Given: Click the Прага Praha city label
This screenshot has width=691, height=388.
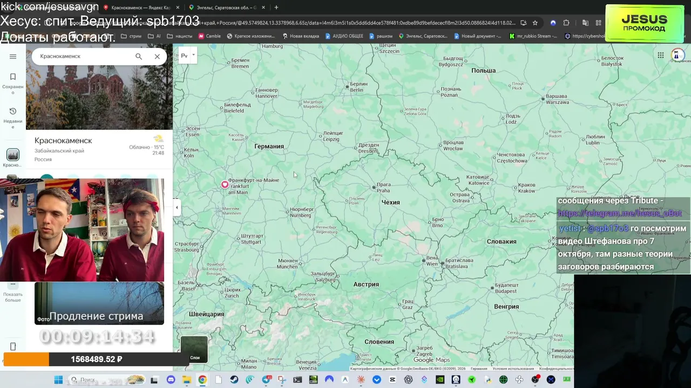Looking at the screenshot, I should click(x=383, y=188).
